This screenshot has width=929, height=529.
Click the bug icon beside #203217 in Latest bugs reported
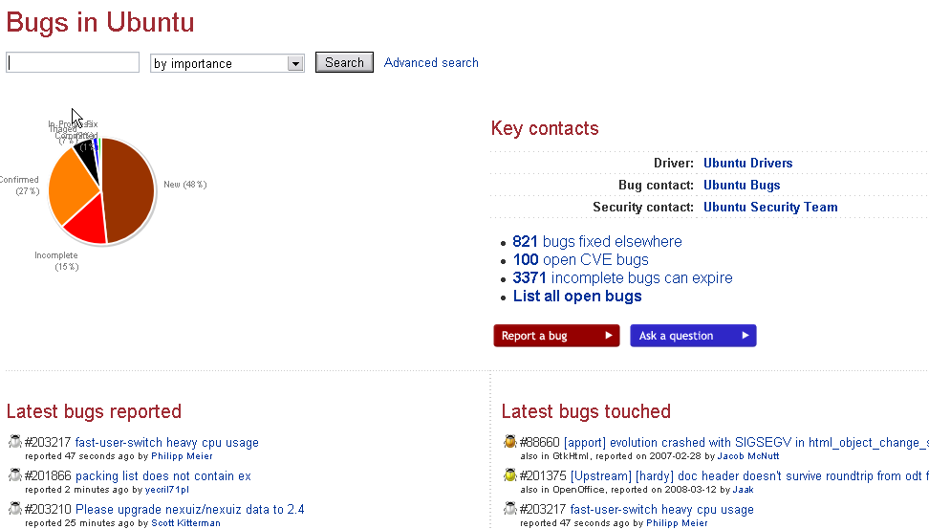pyautogui.click(x=14, y=442)
